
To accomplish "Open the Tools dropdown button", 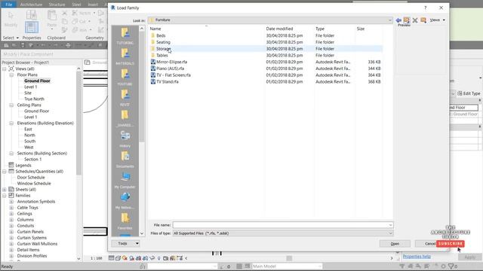I will tap(125, 244).
